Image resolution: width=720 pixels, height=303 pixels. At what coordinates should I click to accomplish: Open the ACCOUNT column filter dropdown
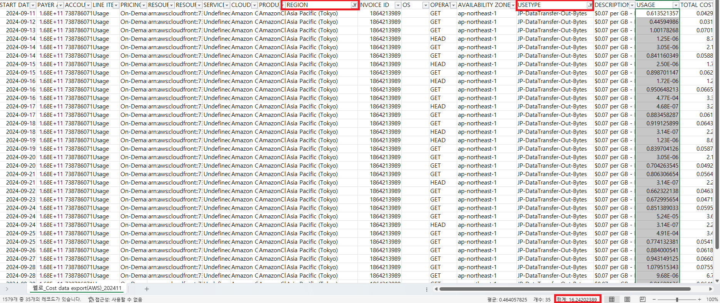(88, 5)
